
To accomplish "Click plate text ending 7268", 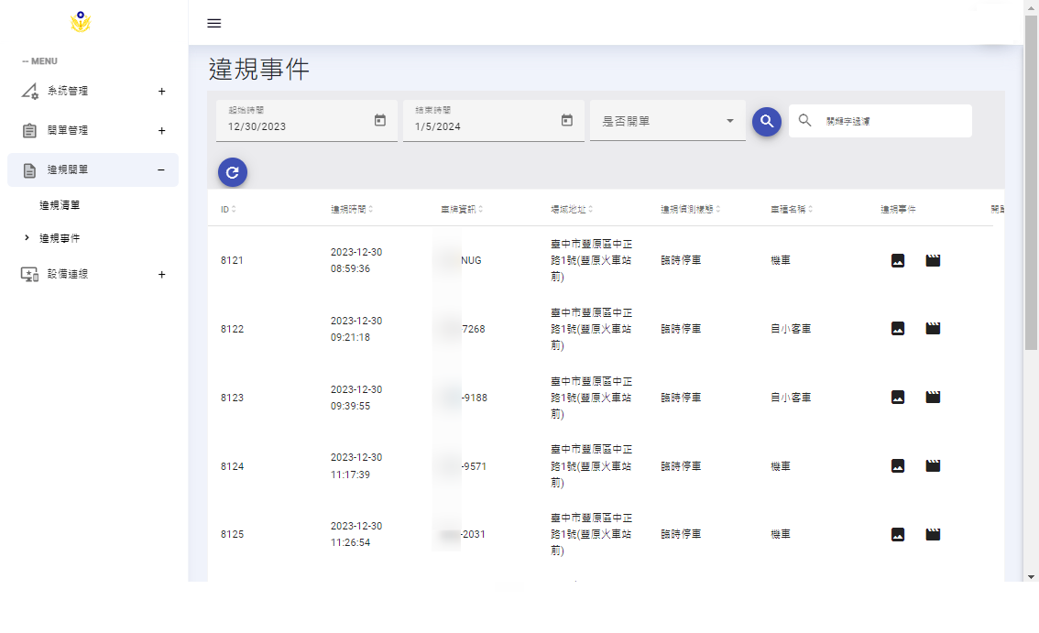I will [473, 329].
